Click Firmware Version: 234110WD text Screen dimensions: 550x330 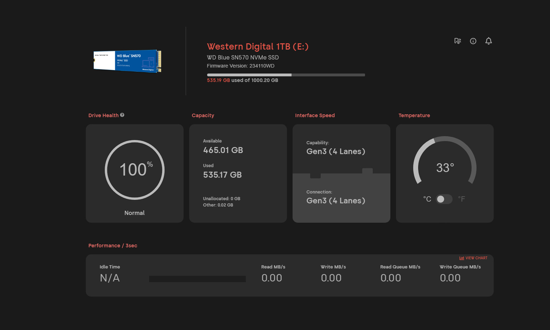pos(241,66)
